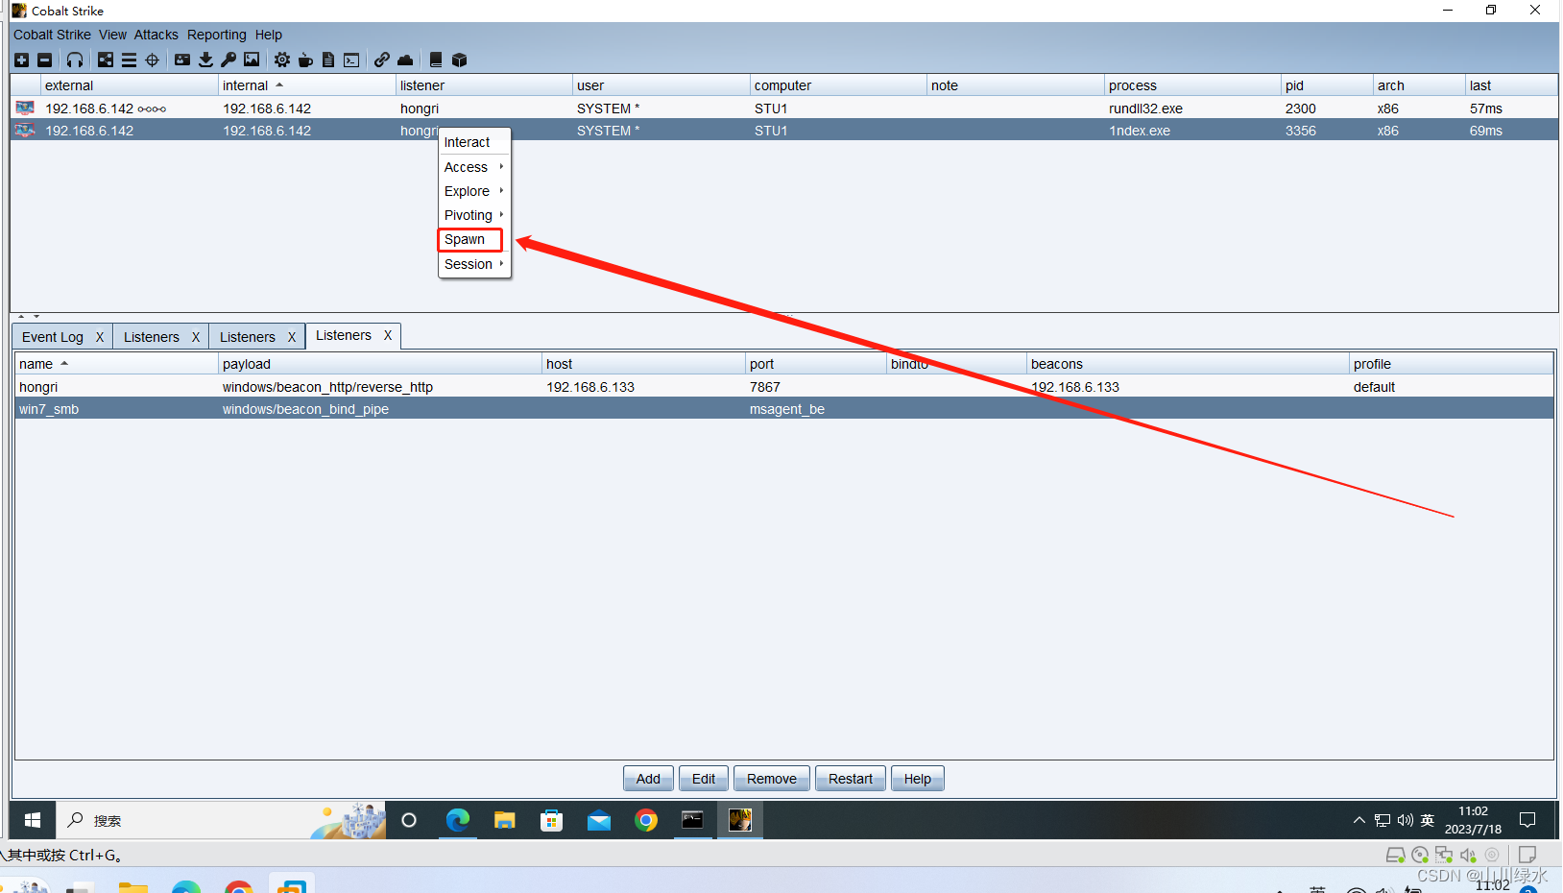Open File Explorer from the taskbar
Viewport: 1563px width, 893px height.
pyautogui.click(x=505, y=820)
